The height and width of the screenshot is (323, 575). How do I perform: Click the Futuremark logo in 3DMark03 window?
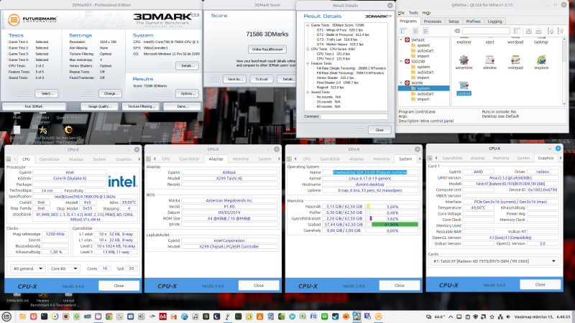pyautogui.click(x=14, y=19)
